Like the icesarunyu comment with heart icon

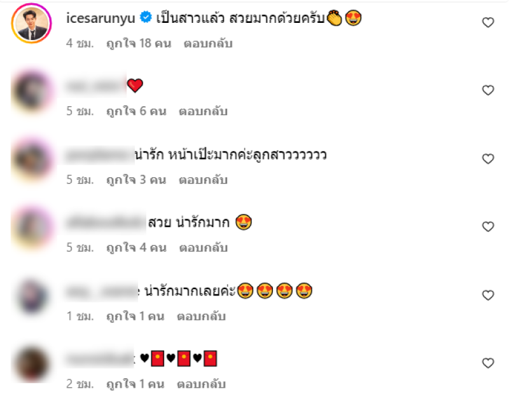[488, 22]
